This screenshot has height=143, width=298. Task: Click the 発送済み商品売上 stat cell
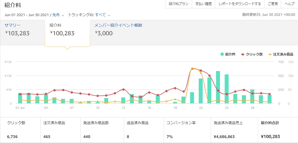click(x=234, y=130)
